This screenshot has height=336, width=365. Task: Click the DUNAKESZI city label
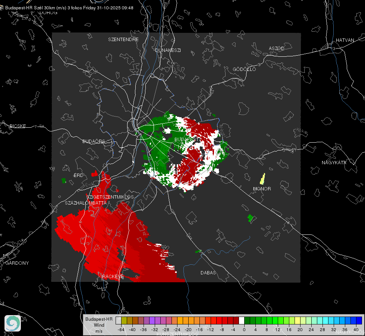pyautogui.click(x=168, y=50)
